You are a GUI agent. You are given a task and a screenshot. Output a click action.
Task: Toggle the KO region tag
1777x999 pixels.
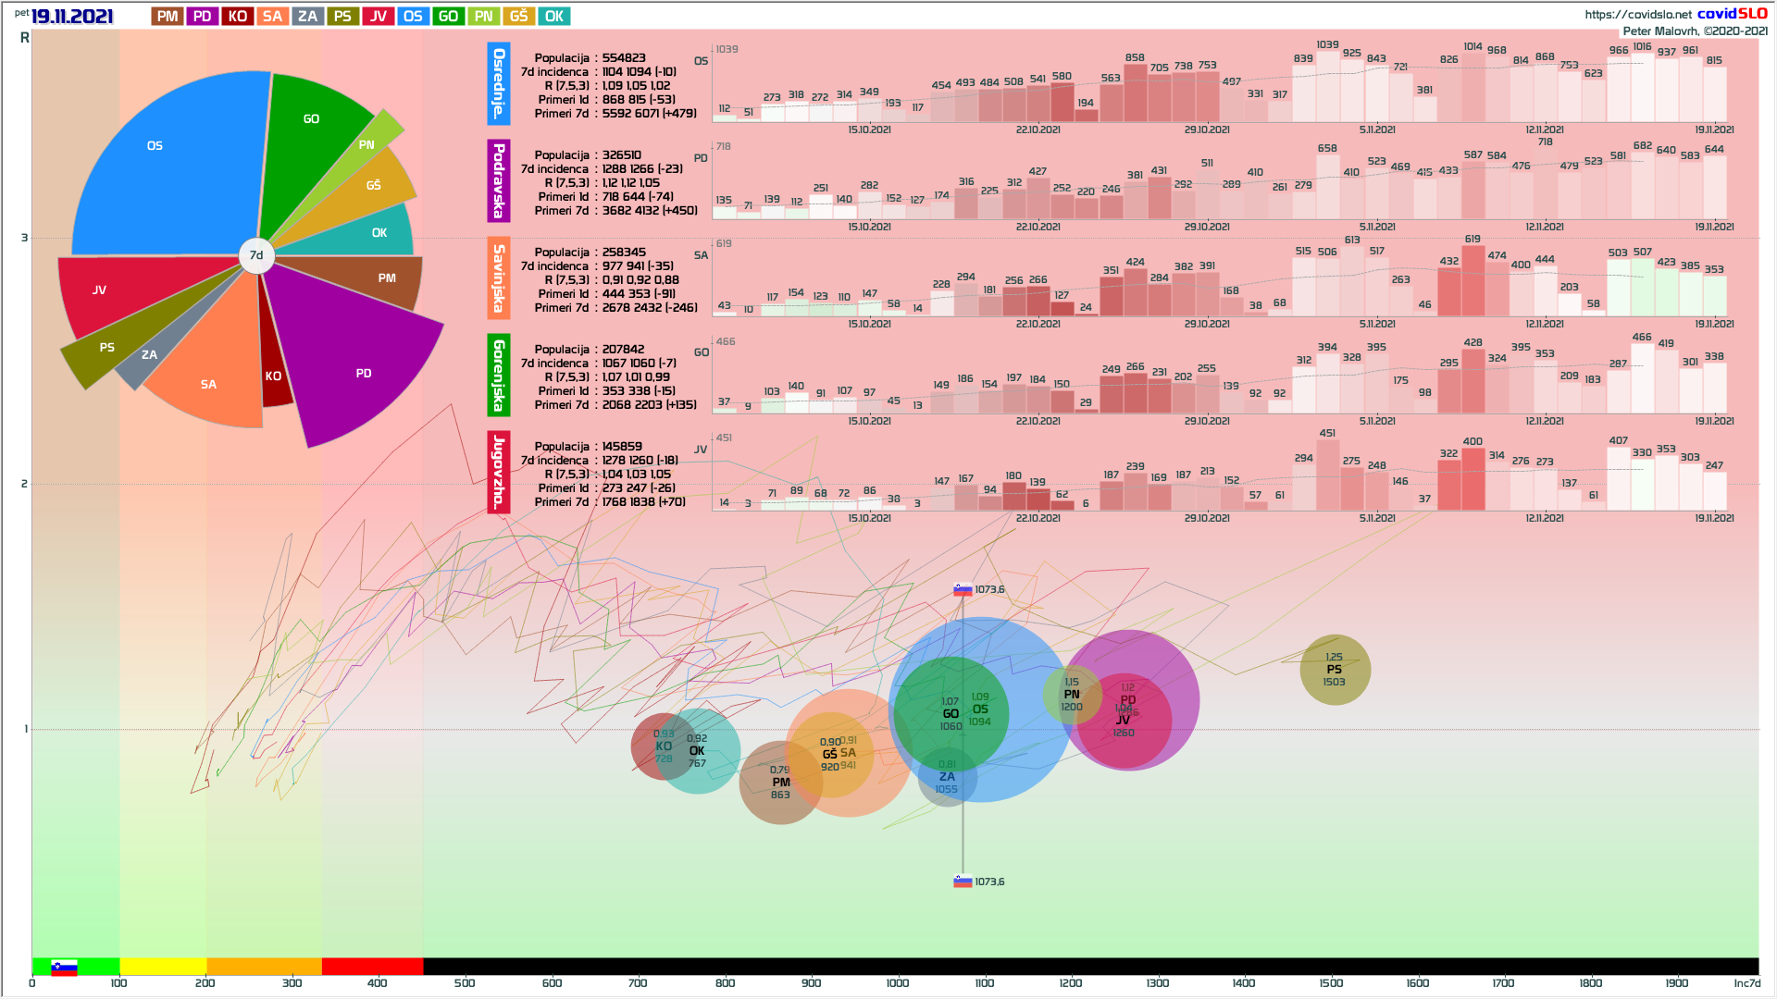tap(238, 17)
